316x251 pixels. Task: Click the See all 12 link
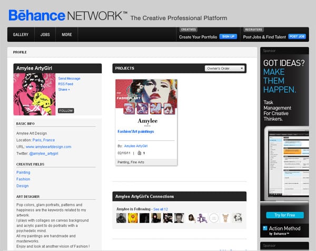click(x=161, y=209)
